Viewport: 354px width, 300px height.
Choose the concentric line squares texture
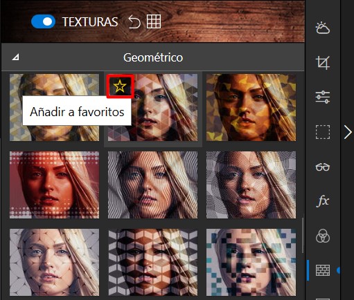tap(251, 185)
